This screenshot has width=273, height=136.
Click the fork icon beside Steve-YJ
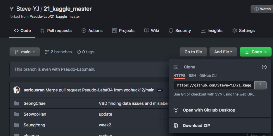[x=12, y=9]
